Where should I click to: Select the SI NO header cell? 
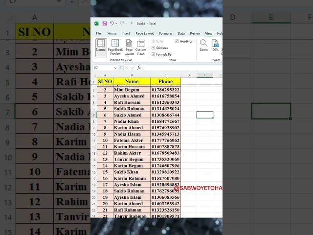point(105,81)
